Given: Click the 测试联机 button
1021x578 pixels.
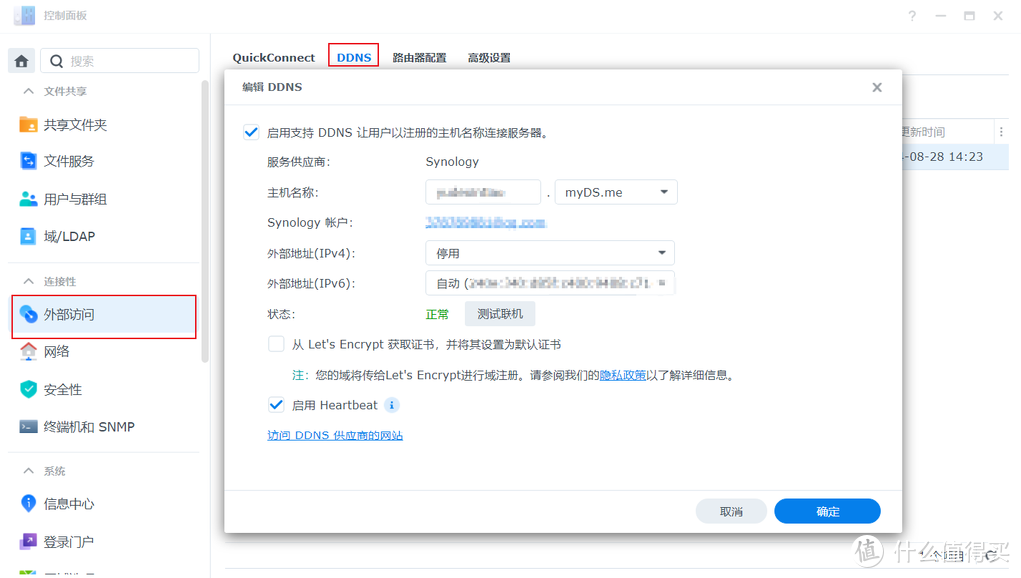Looking at the screenshot, I should point(500,313).
